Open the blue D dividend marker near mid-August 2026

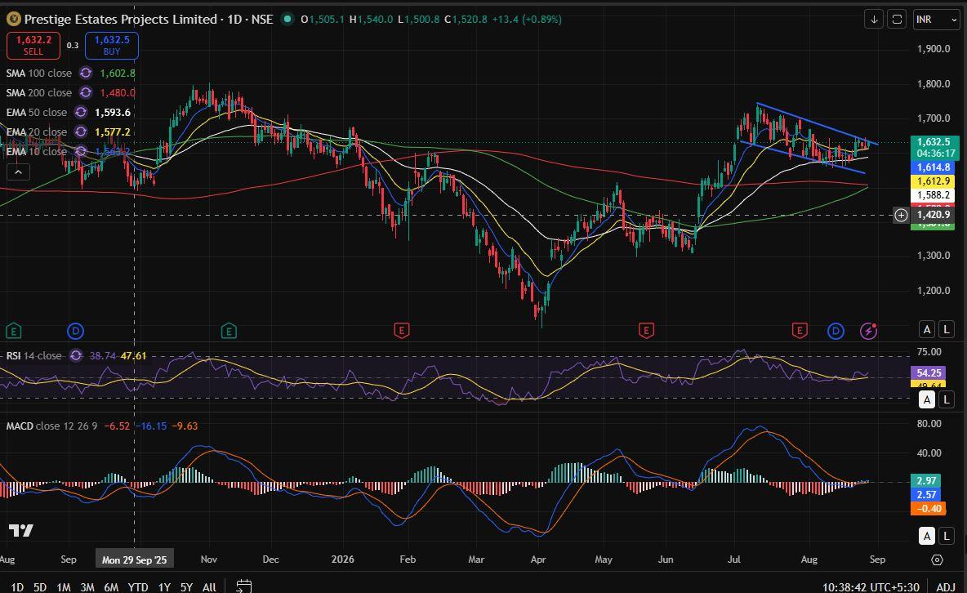tap(835, 332)
